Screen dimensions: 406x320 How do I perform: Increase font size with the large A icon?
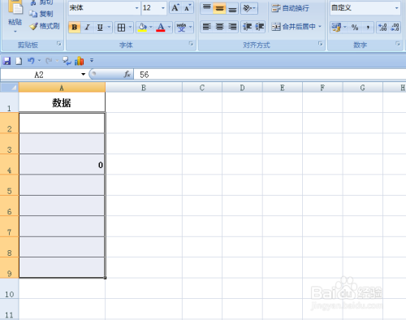coord(175,8)
